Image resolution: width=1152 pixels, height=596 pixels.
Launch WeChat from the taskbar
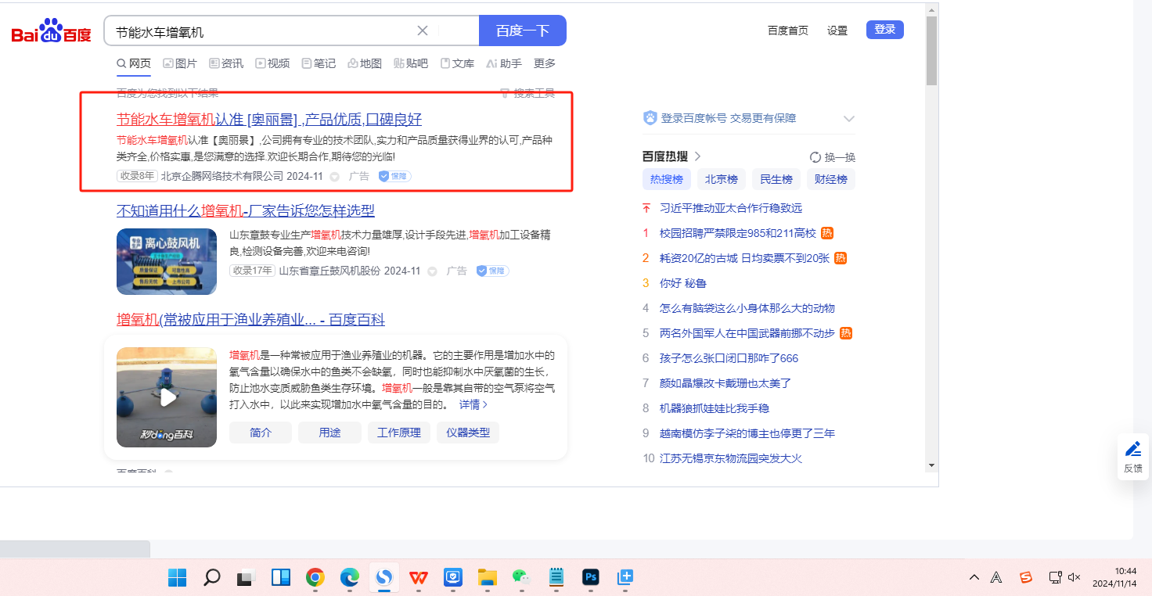pyautogui.click(x=520, y=578)
